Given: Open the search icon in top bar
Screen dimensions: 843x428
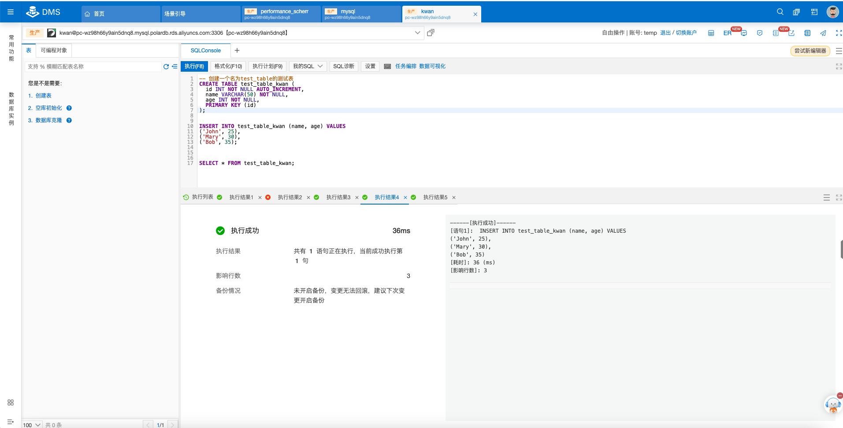Looking at the screenshot, I should 780,12.
